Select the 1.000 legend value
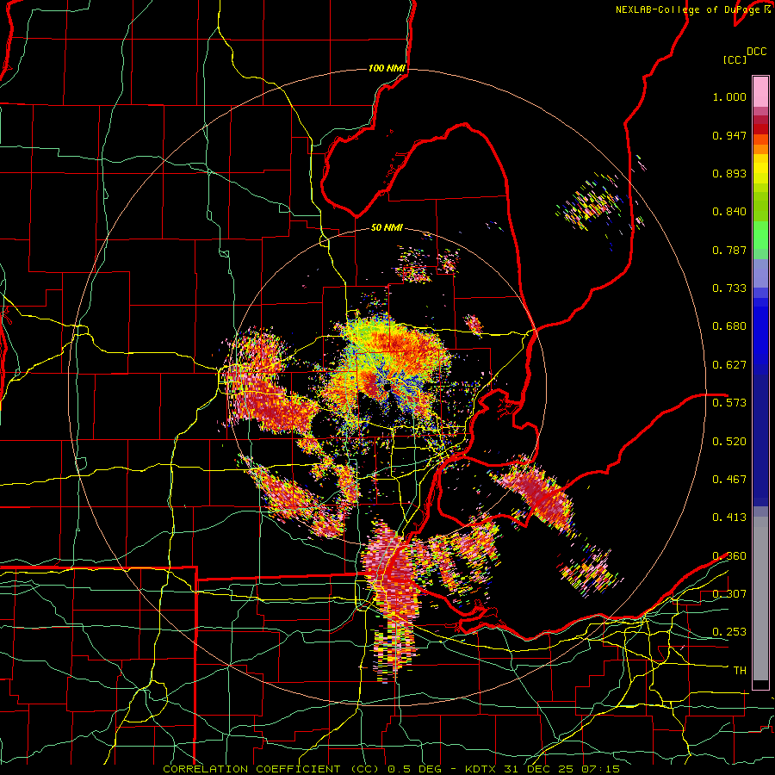 pos(729,96)
